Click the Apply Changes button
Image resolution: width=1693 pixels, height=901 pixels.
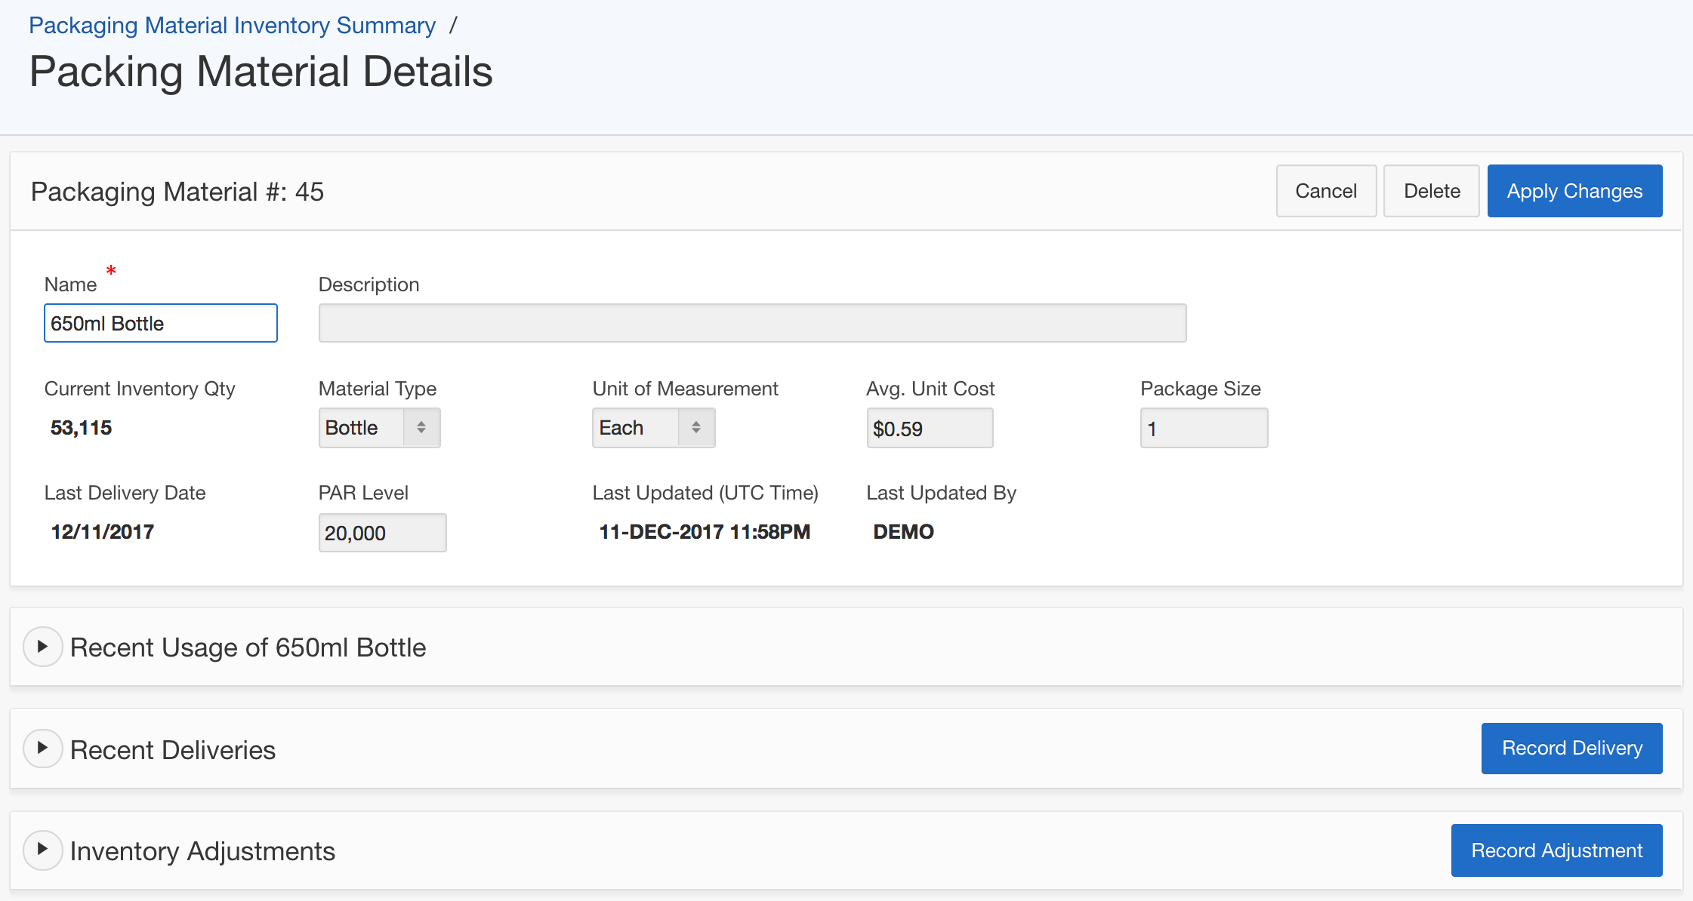point(1574,191)
